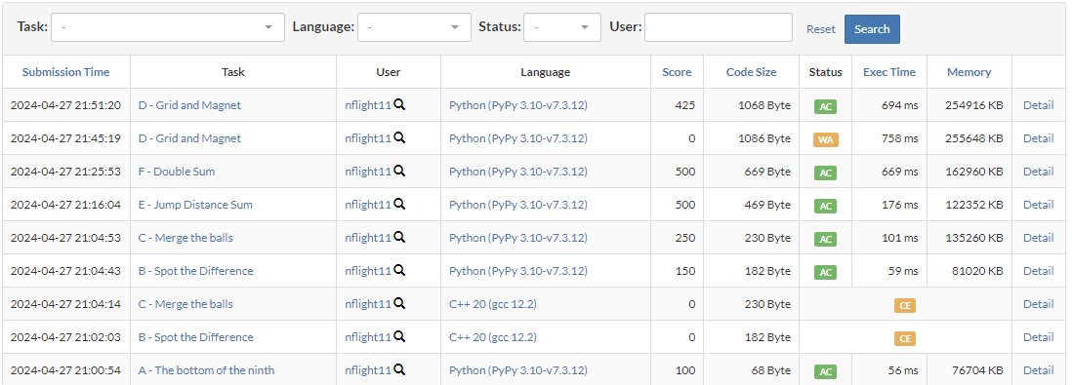Click C++ 20 (gcc 12.2) link in 21:04:14 row
Screen dimensions: 1072x385
pyautogui.click(x=493, y=304)
